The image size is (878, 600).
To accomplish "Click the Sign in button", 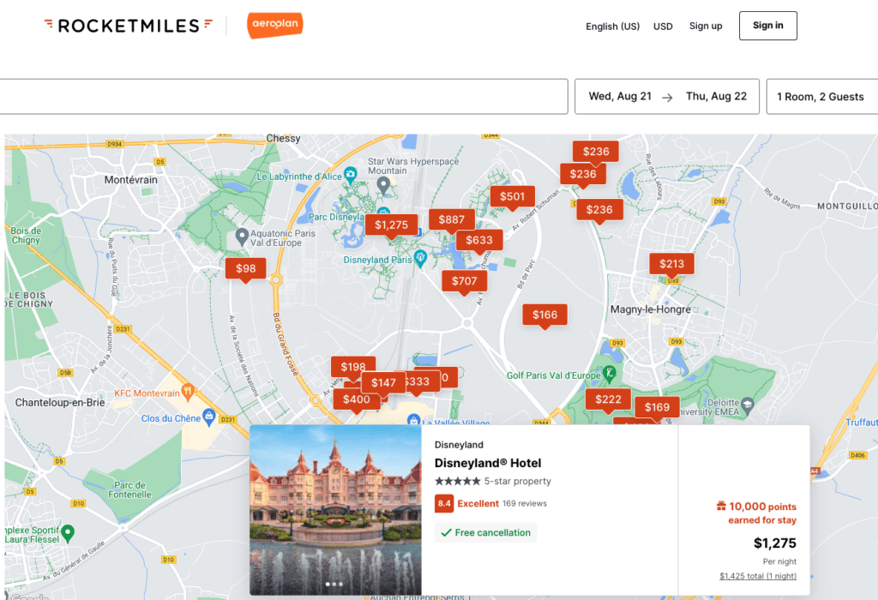I will click(767, 26).
